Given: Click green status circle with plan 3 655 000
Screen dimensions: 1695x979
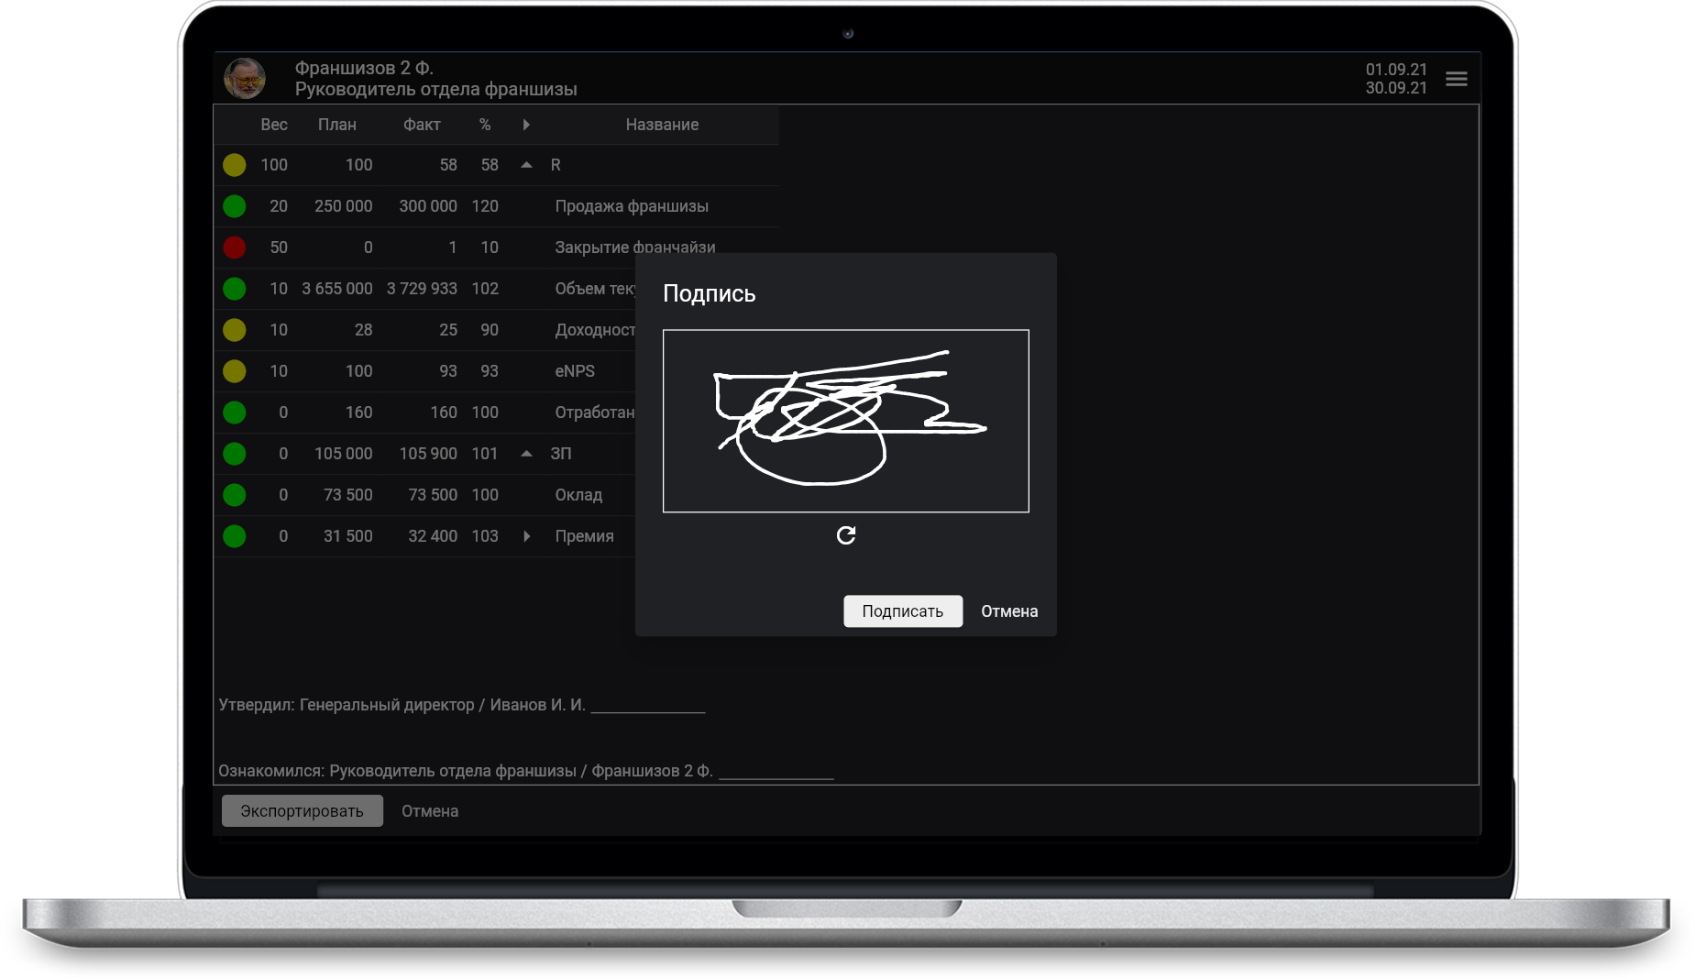Looking at the screenshot, I should pos(235,289).
